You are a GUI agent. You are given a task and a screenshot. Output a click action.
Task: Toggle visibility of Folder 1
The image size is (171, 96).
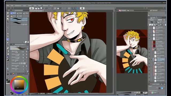tap(149, 49)
